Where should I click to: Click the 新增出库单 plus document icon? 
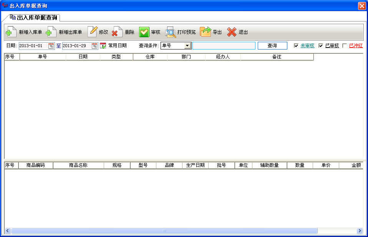coord(51,32)
